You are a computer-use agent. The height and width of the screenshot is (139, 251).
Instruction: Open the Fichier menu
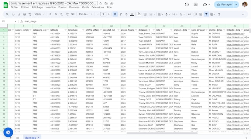[x=14, y=7]
